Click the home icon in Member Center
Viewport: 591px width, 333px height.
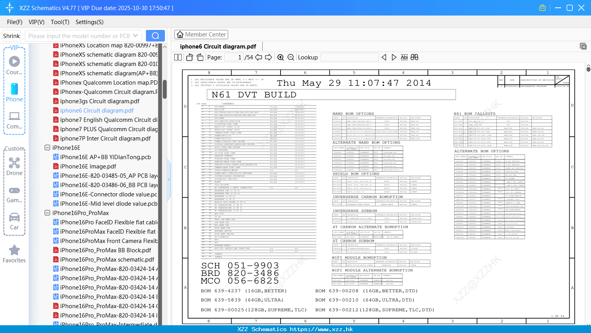tap(180, 35)
